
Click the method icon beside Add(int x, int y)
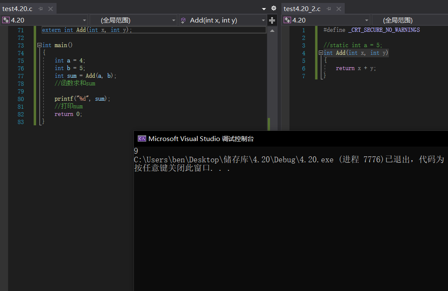(x=184, y=20)
